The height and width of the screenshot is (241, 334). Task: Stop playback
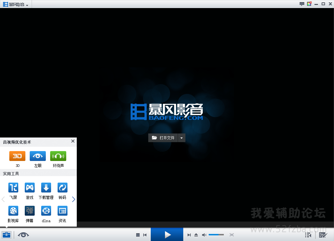tap(138, 235)
